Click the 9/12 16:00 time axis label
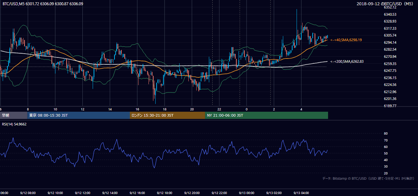Image resolution: width=418 pixels, height=196 pixels. 137,193
